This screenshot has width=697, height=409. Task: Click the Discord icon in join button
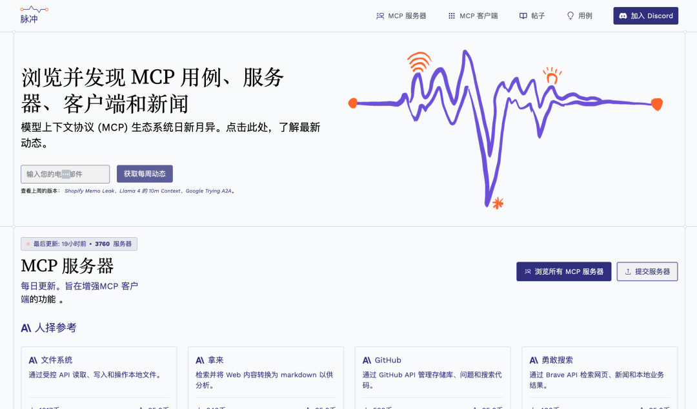pyautogui.click(x=623, y=16)
